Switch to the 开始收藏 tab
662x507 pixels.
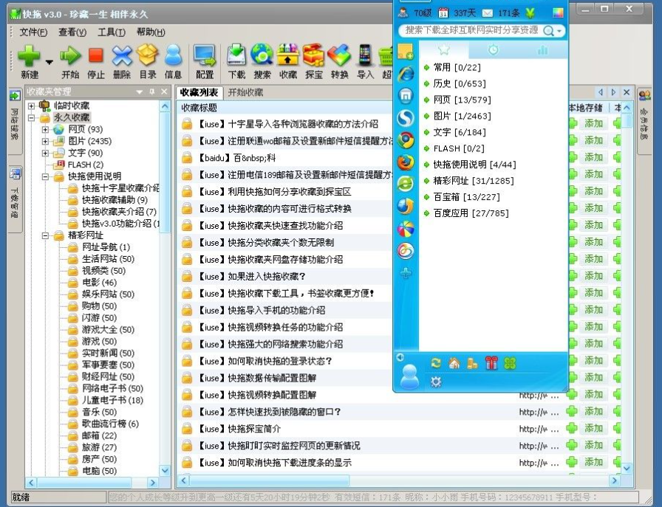(x=245, y=92)
